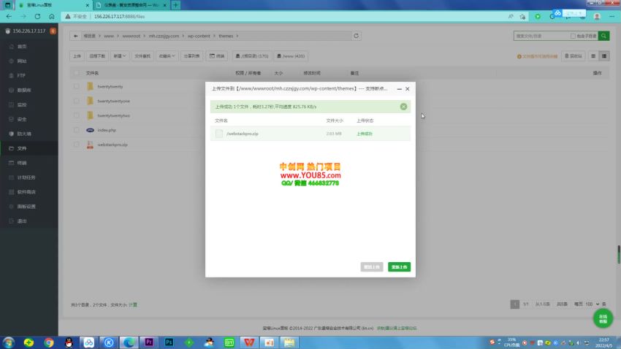
Task: Open the Database section in sidebar
Action: (23, 90)
